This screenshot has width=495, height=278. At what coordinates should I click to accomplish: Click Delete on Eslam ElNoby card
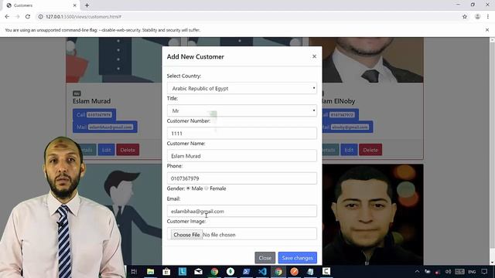370,150
